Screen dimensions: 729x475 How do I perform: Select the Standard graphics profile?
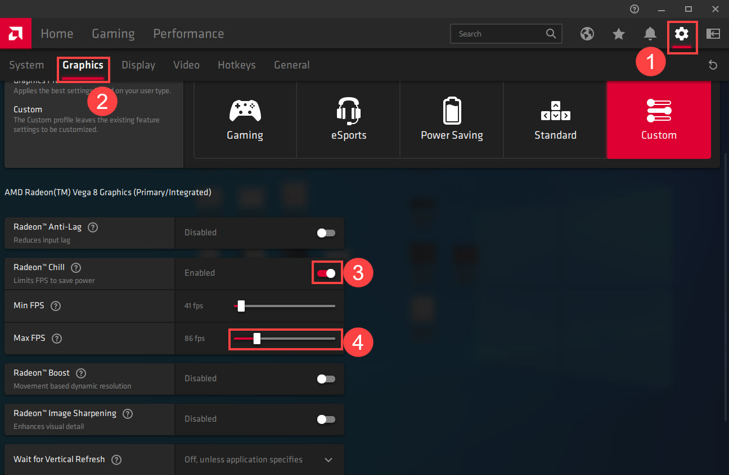tap(555, 120)
